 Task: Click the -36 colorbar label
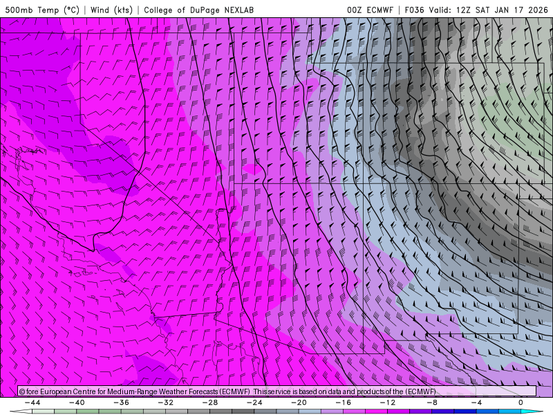click(x=122, y=403)
